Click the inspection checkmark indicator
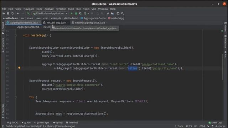The height and width of the screenshot is (128, 228). 222,31
